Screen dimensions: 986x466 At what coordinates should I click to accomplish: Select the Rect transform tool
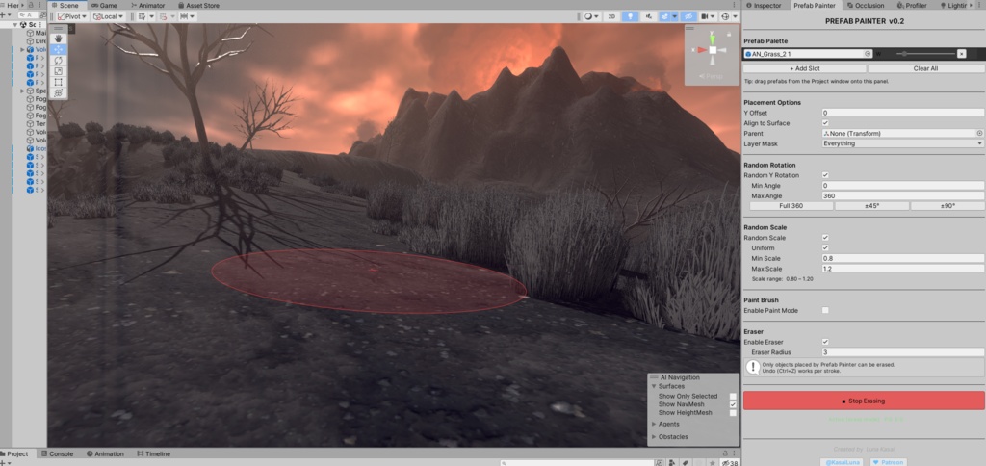[59, 82]
